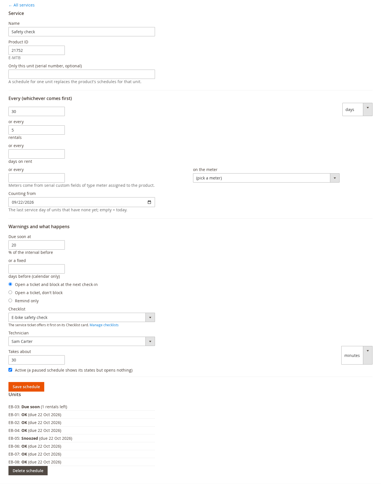
Task: Select unit row EB-01 OK
Action: click(82, 415)
